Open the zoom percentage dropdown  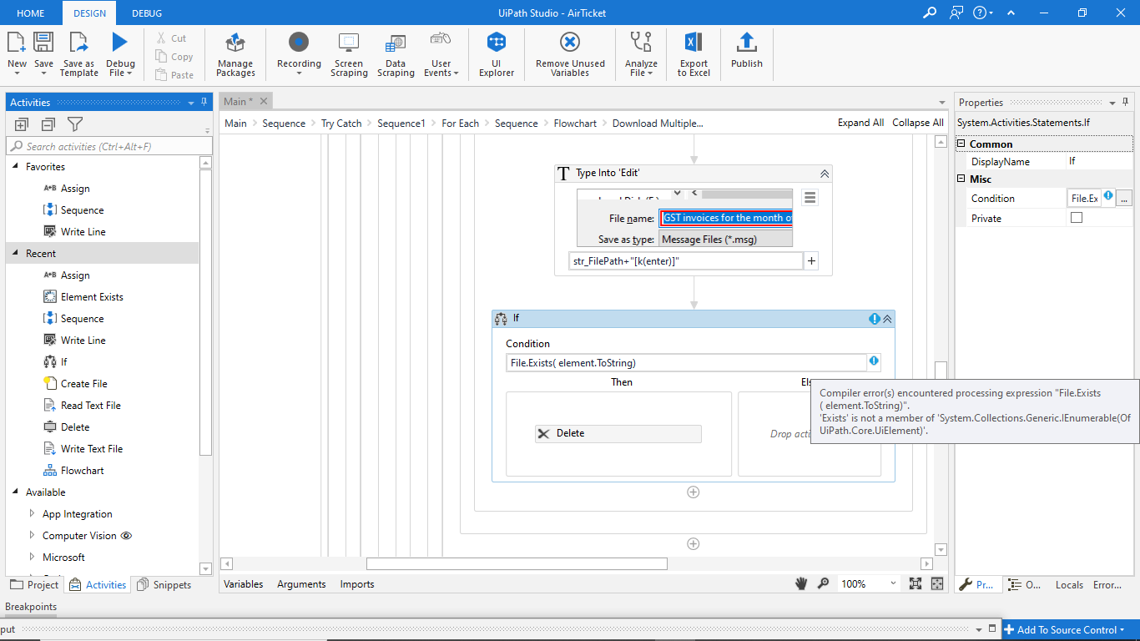coord(894,583)
